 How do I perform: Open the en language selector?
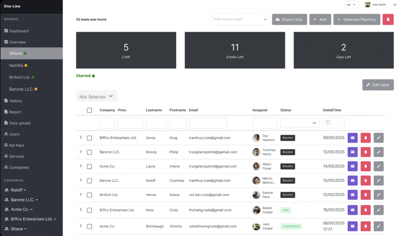point(352,5)
